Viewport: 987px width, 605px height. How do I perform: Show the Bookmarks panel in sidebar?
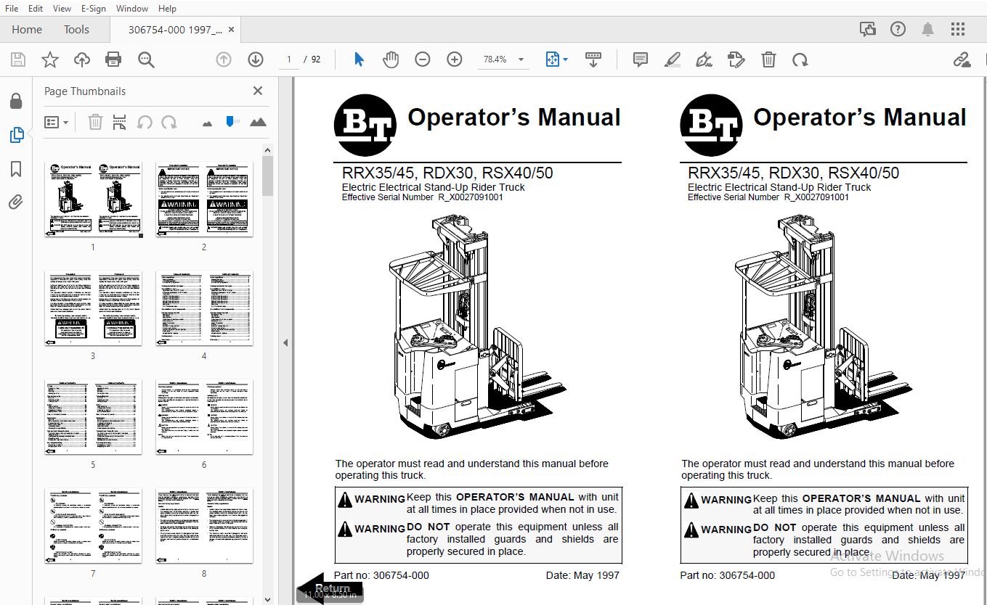click(16, 169)
